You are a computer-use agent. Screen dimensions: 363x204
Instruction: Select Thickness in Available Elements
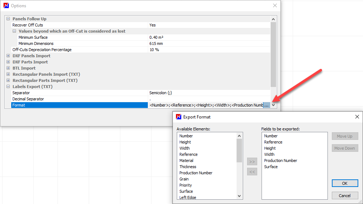[188, 167]
